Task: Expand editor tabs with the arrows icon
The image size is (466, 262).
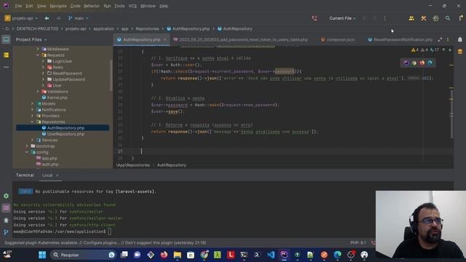Action: coord(440,39)
